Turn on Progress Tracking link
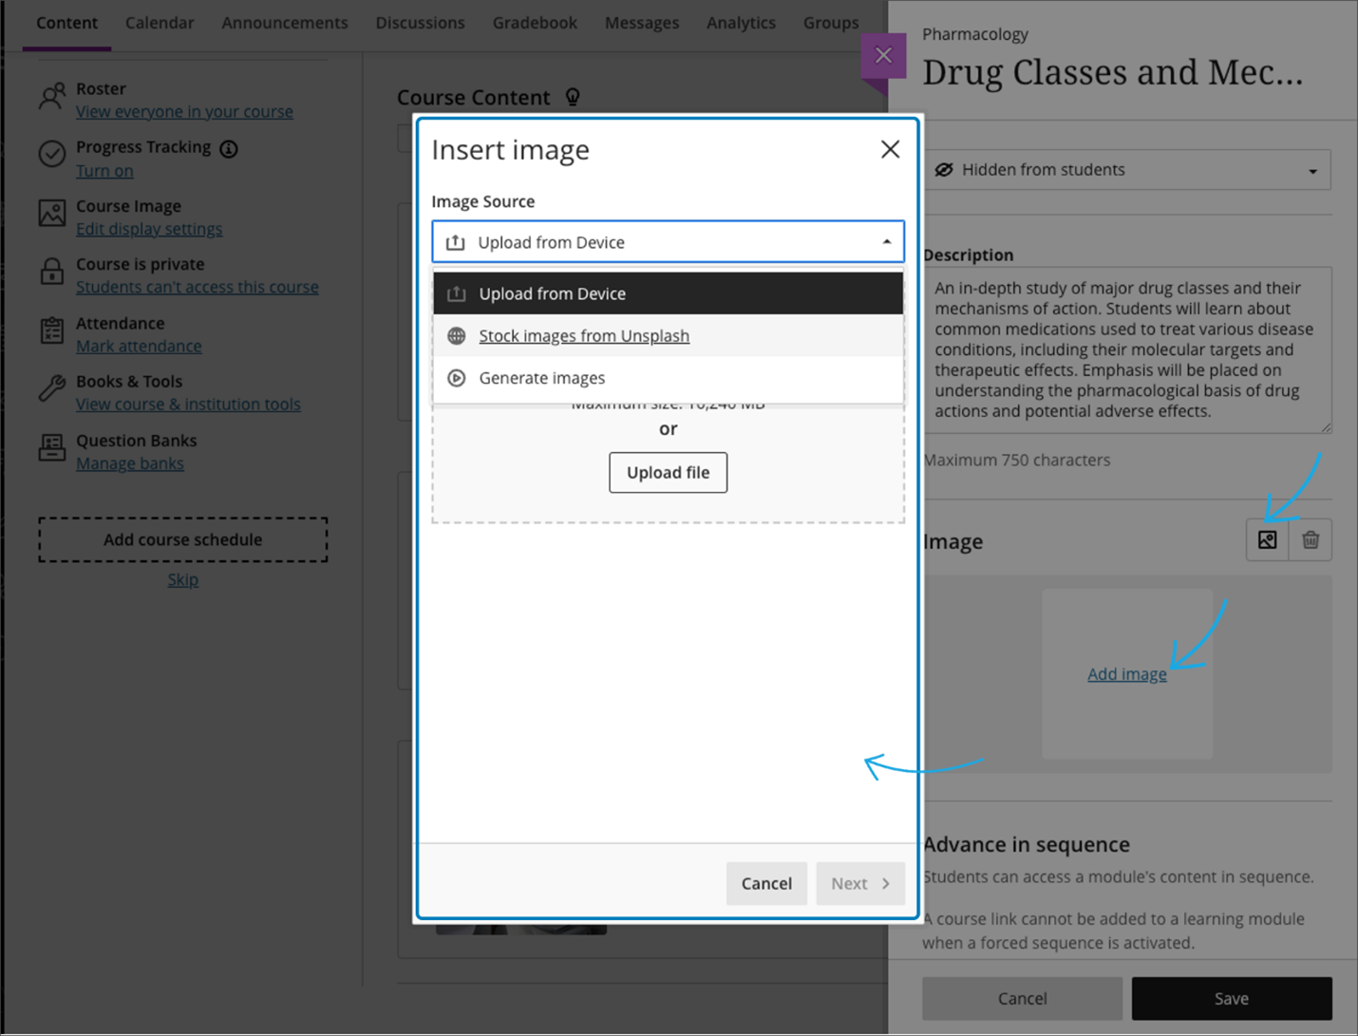The image size is (1358, 1036). tap(104, 171)
